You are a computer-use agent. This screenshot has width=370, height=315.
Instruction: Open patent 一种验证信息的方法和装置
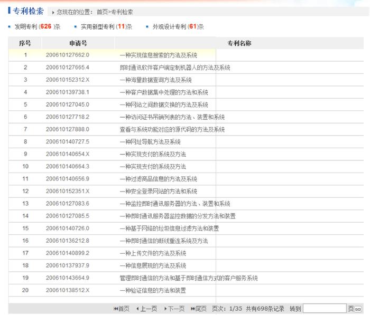(153, 290)
